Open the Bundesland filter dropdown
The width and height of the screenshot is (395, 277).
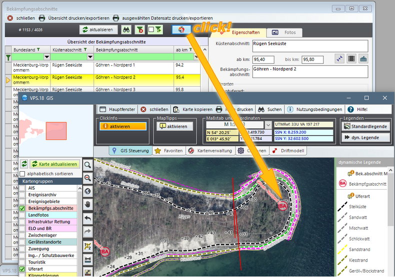coord(46,57)
